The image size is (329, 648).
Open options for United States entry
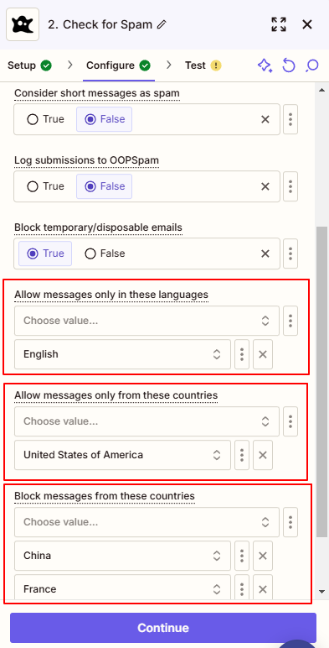coord(242,455)
